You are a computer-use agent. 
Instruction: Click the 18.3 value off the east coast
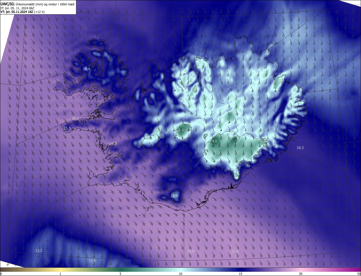(300, 148)
